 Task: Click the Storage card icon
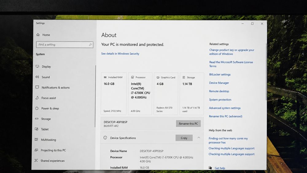(x=184, y=77)
